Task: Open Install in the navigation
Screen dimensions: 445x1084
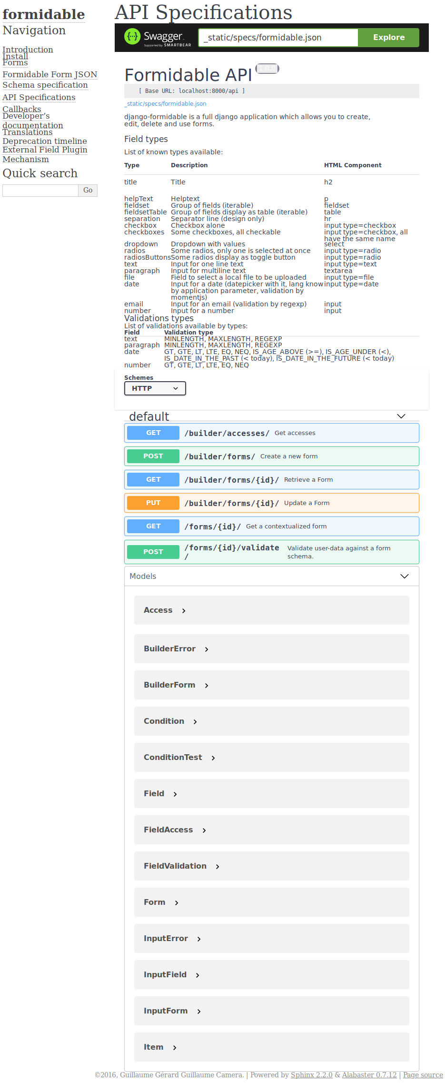Action: click(x=15, y=56)
